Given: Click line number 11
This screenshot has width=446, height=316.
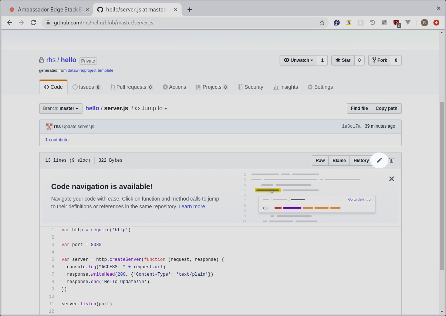Looking at the screenshot, I should [51, 304].
